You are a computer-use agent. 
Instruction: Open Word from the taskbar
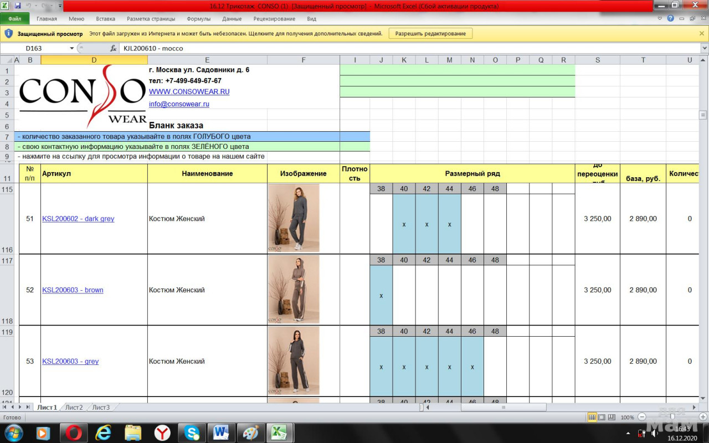click(221, 432)
